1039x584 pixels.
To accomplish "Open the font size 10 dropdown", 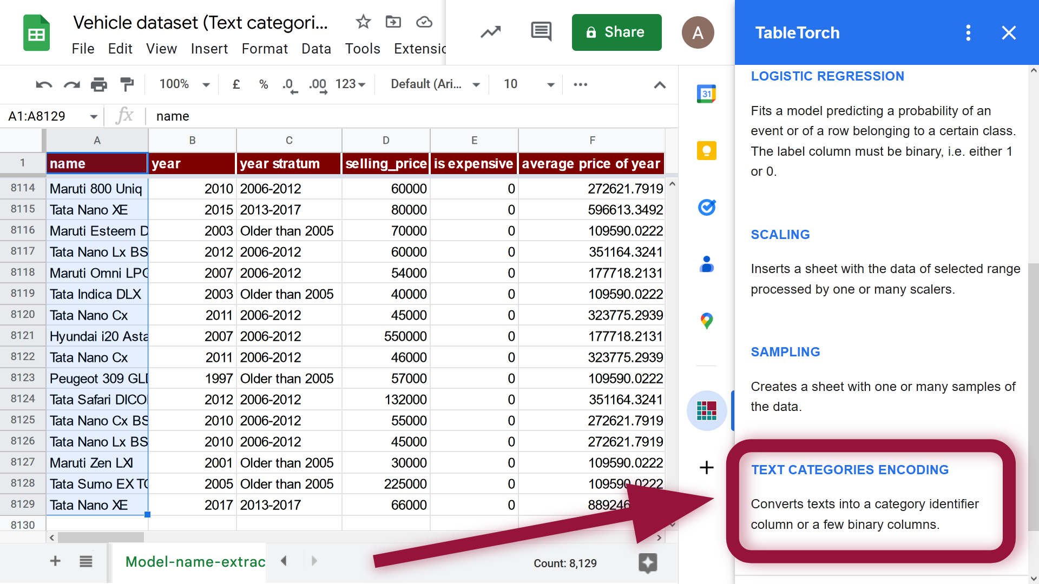I will point(529,84).
